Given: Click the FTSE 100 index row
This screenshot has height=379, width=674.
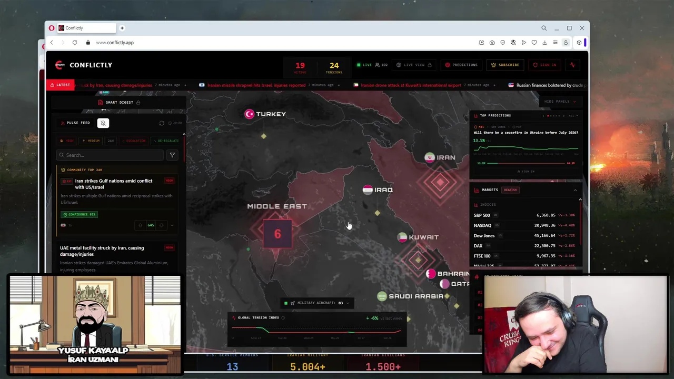Looking at the screenshot, I should (x=524, y=256).
